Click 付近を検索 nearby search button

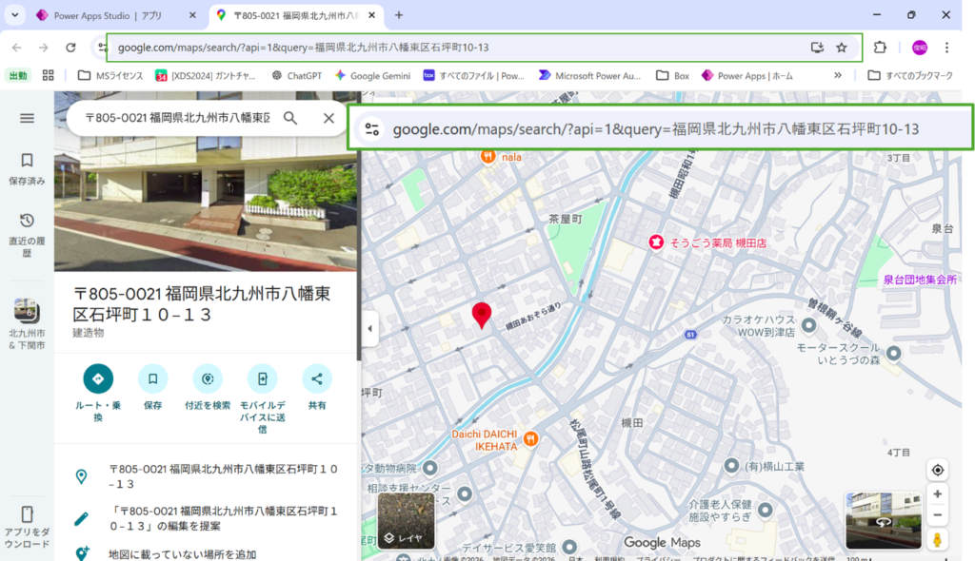(x=208, y=378)
